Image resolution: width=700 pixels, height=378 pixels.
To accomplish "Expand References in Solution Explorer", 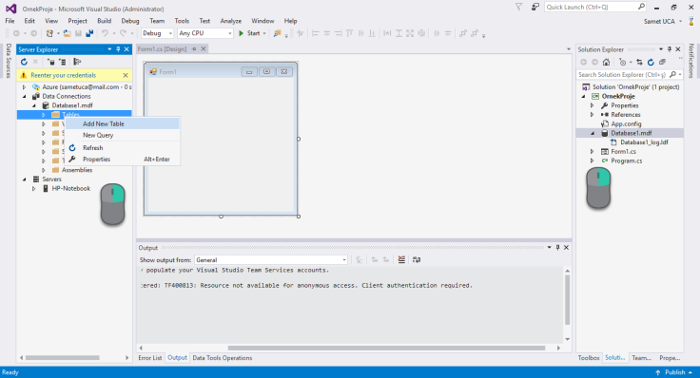I will tap(593, 115).
